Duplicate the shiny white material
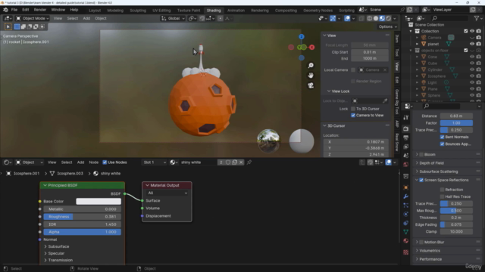 (x=234, y=162)
